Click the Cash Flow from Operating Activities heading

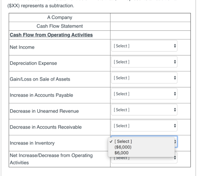(x=51, y=35)
